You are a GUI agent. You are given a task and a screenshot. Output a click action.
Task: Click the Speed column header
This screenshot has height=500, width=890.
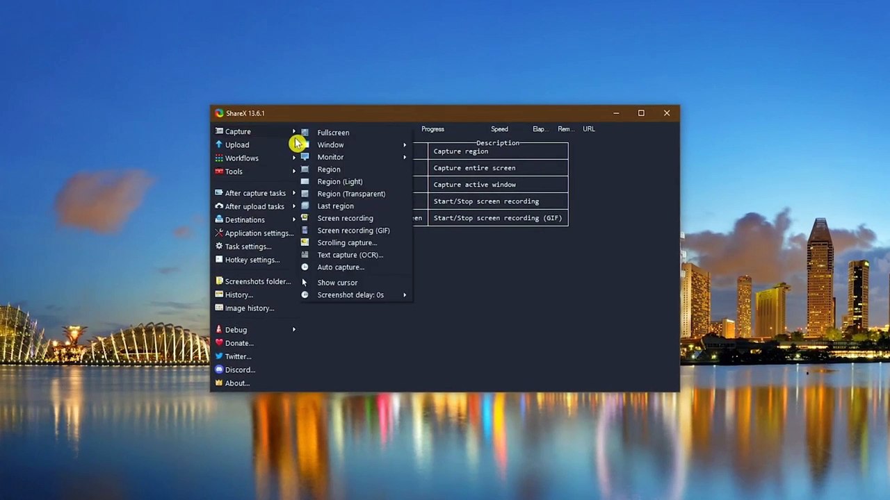point(499,129)
